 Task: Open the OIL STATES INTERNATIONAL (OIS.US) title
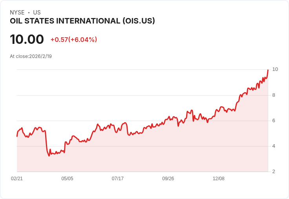(x=82, y=21)
